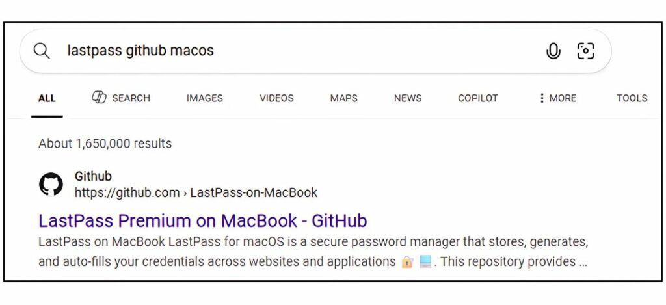Open the TOOLS filter menu

[632, 98]
